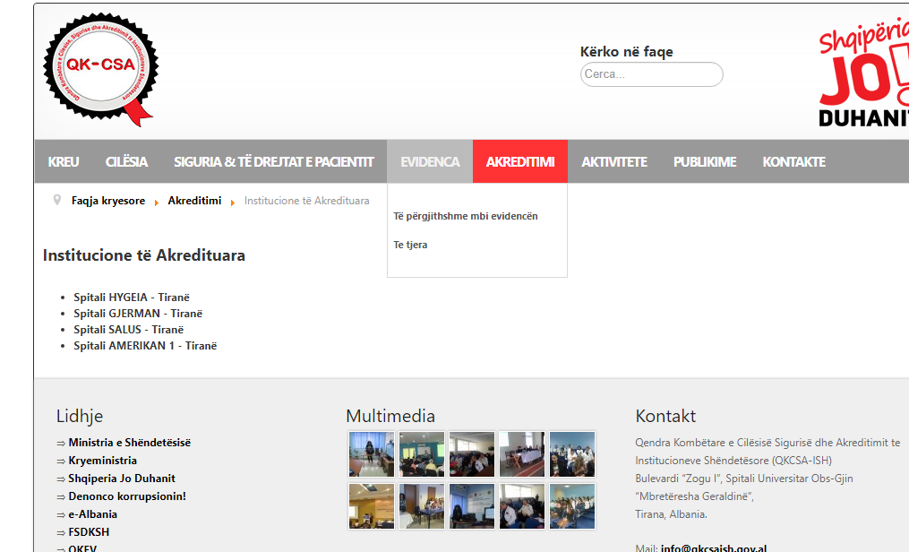Expand the EVIDENCA menu
Image resolution: width=909 pixels, height=552 pixels.
coord(430,161)
